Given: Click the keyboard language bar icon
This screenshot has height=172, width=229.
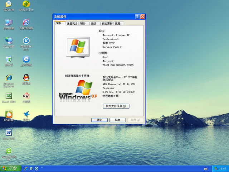Looking at the screenshot, I should pyautogui.click(x=206, y=169).
